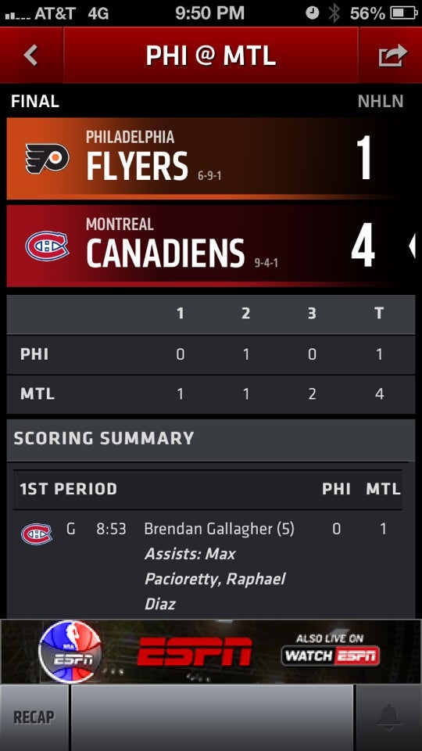The image size is (422, 751).
Task: Toggle the alert bell icon
Action: tap(388, 717)
